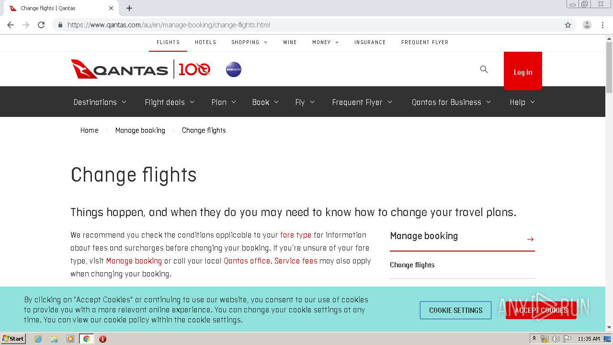
Task: Expand the Help menu
Action: click(x=522, y=102)
